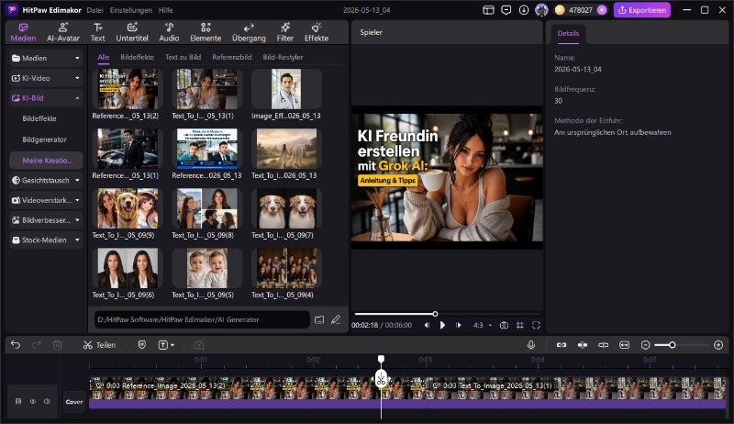Select Meine Kreatio... in the sidebar

(46, 160)
